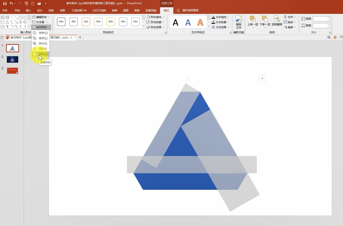Choose Union (结合) from merge menu
The height and width of the screenshot is (226, 343).
click(41, 33)
